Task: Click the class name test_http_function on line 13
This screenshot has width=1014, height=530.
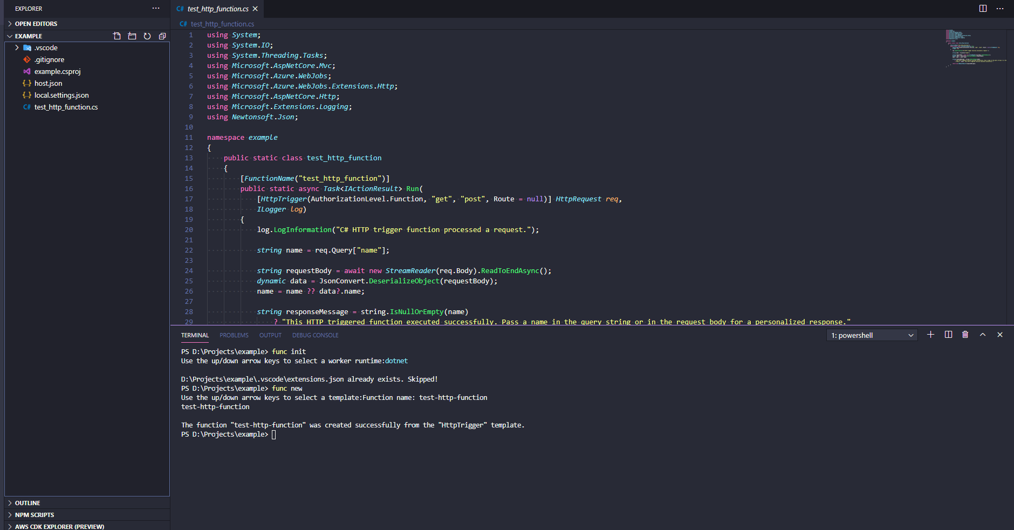Action: click(344, 158)
